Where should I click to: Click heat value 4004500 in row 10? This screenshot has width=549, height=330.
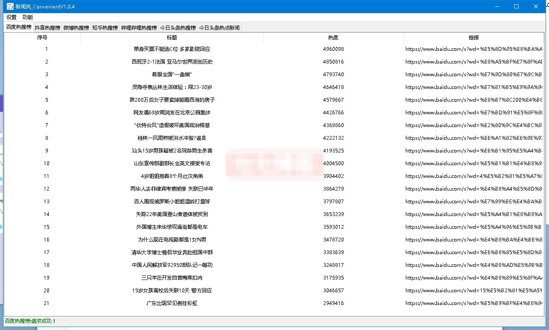tap(333, 164)
